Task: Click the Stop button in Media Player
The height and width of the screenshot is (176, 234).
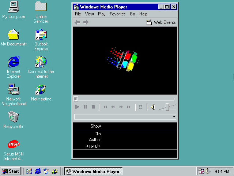Action: [x=93, y=107]
